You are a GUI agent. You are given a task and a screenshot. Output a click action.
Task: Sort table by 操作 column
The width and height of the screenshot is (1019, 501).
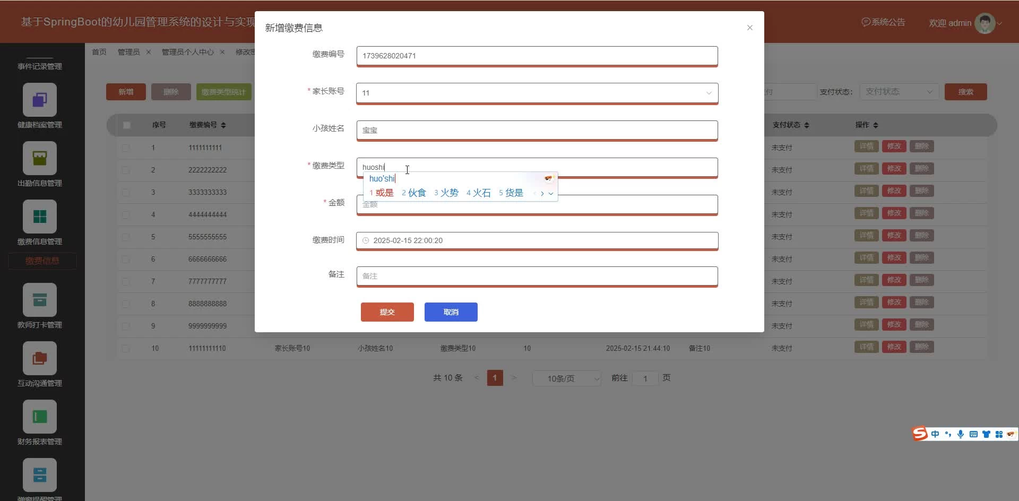pos(876,125)
